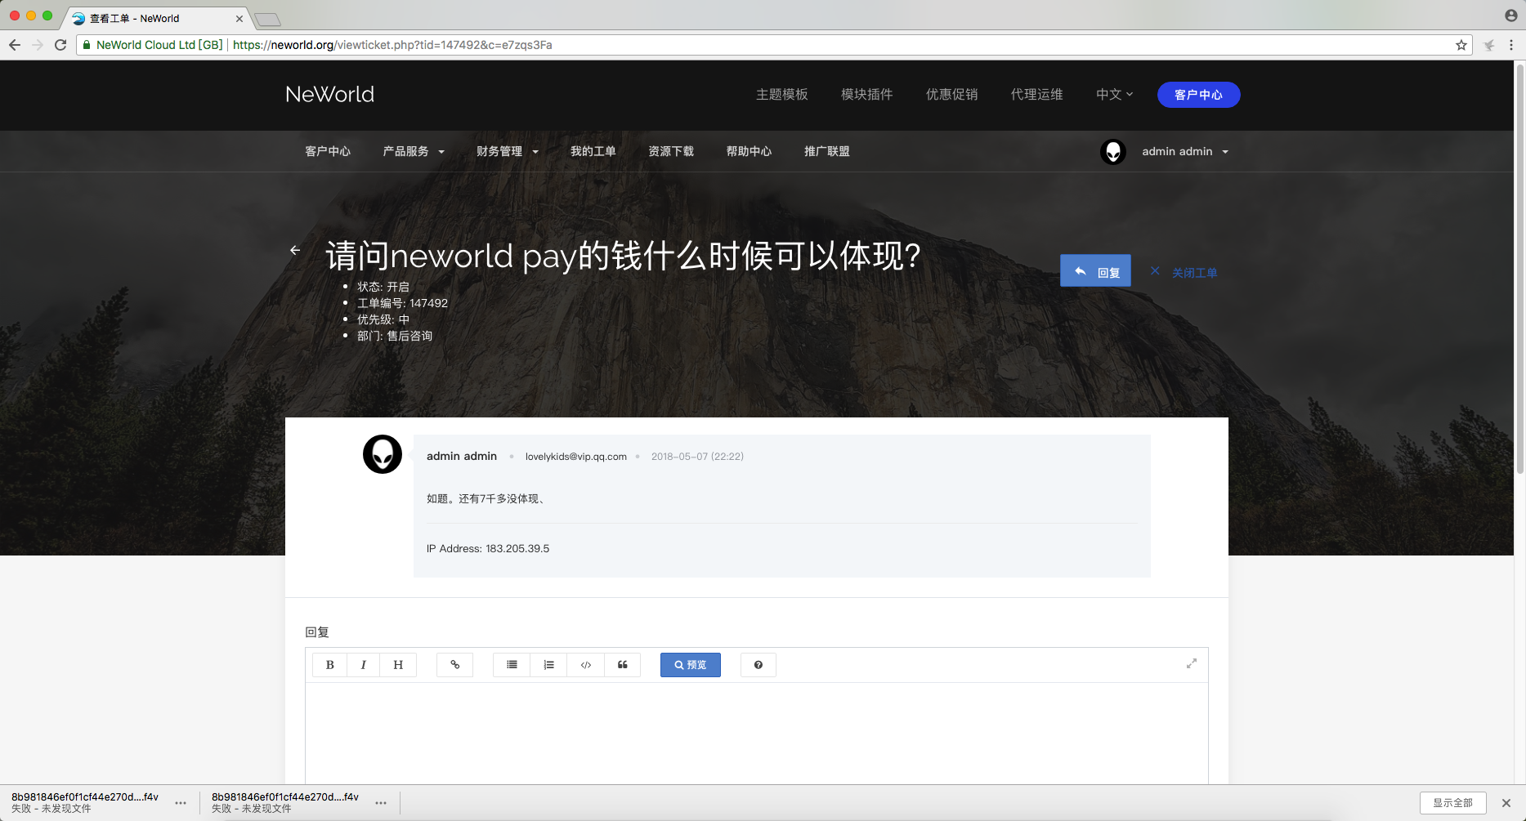Click the message text 如题。还有7千多没体现、
This screenshot has width=1526, height=821.
[486, 499]
